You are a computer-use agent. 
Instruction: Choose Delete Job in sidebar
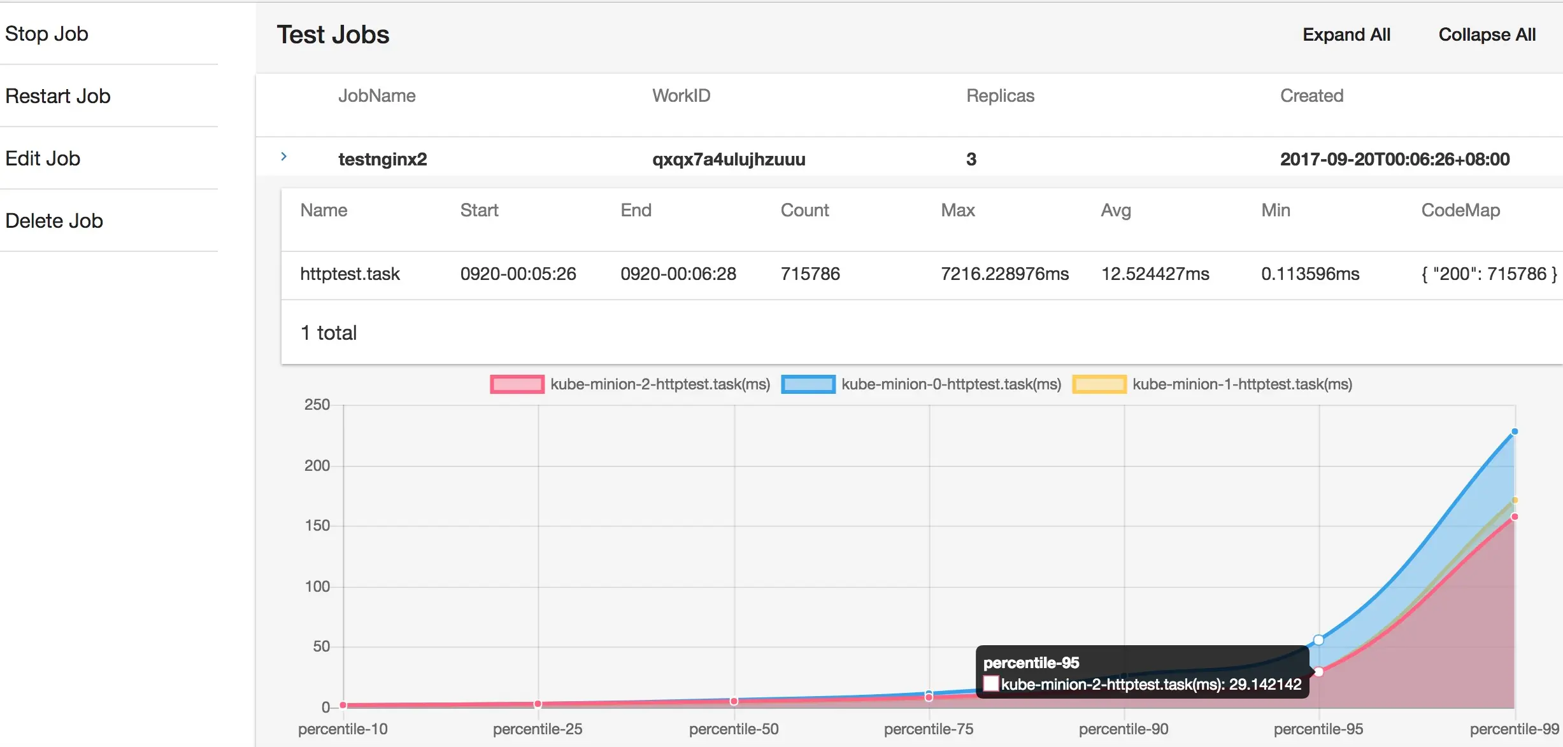click(54, 221)
